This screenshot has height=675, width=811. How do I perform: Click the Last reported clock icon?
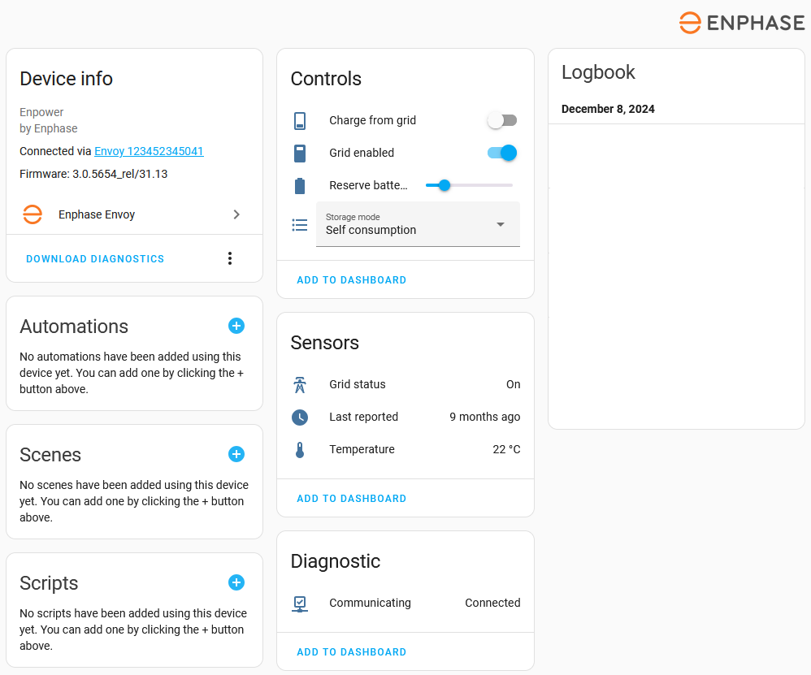tap(300, 417)
